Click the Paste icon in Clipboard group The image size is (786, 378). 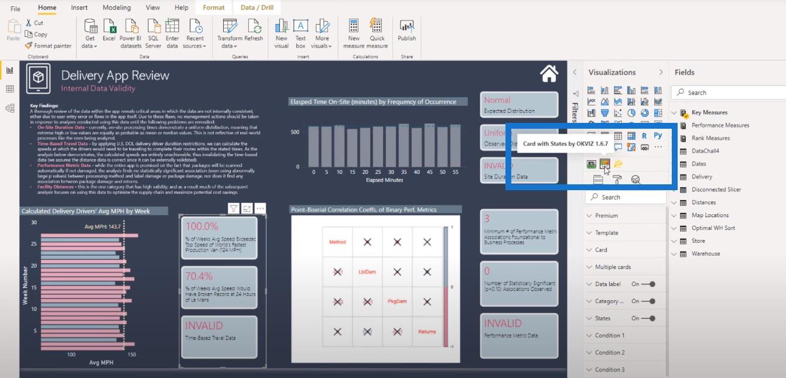13,26
